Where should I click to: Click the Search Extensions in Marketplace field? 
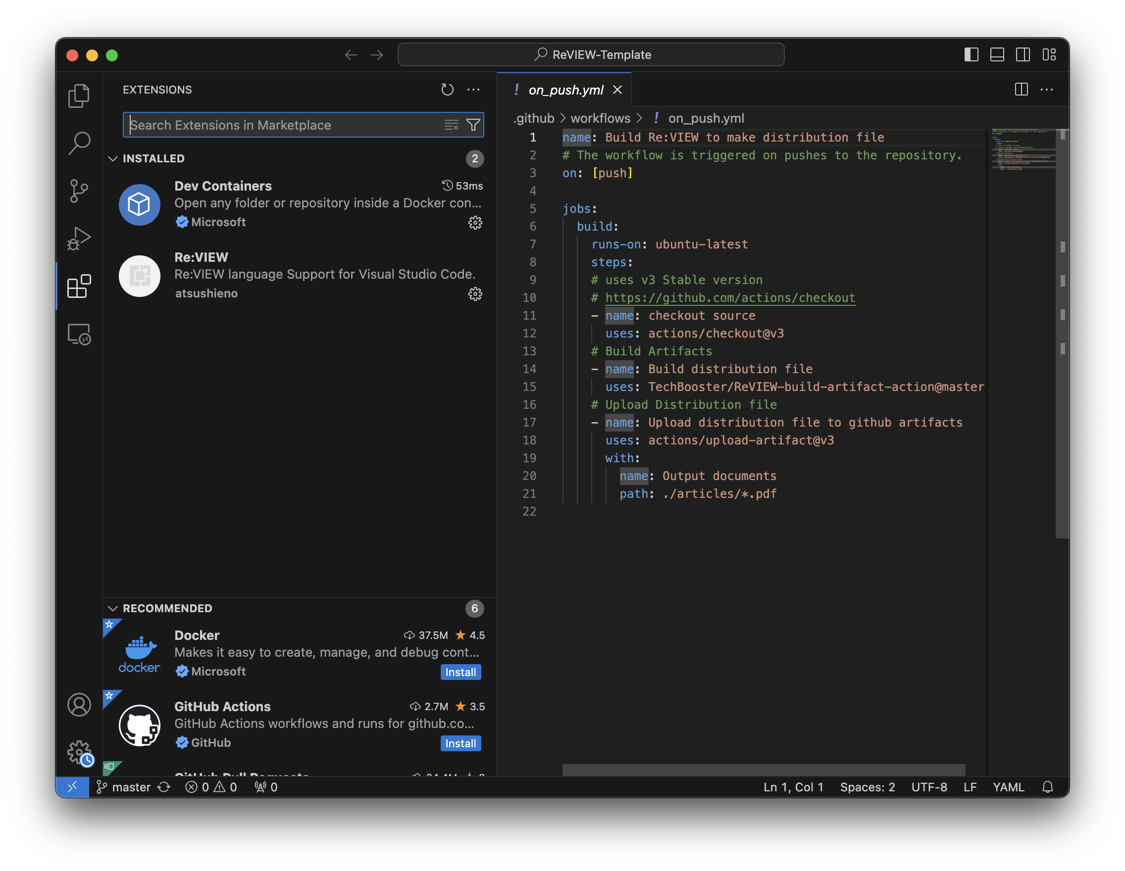click(x=283, y=125)
